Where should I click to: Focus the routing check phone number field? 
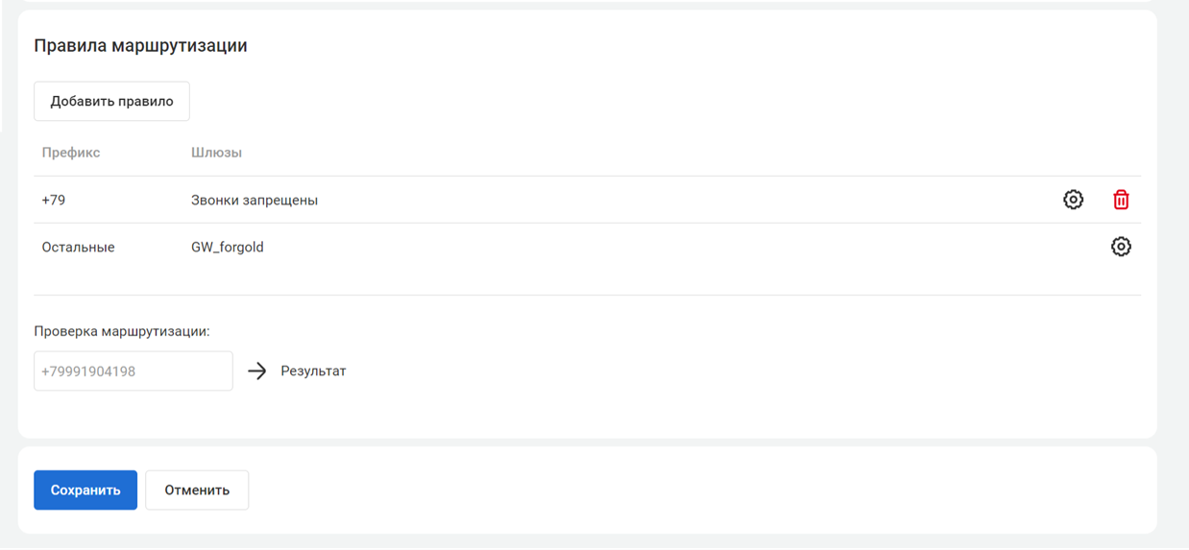(x=133, y=371)
